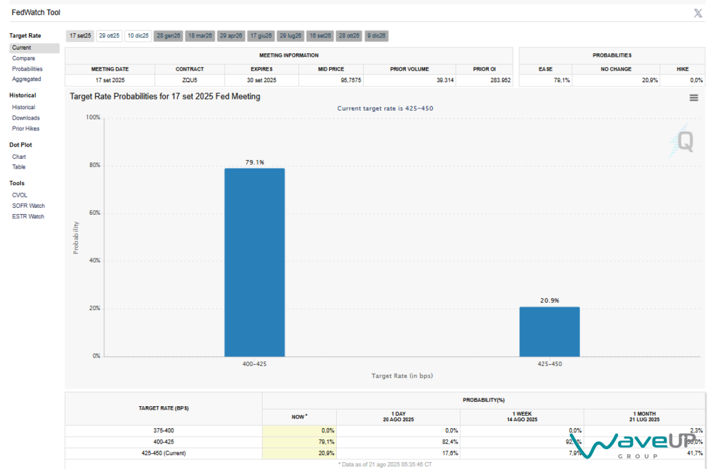Screen dimensions: 708x469
Task: Open the chart hamburger menu
Action: (x=693, y=98)
